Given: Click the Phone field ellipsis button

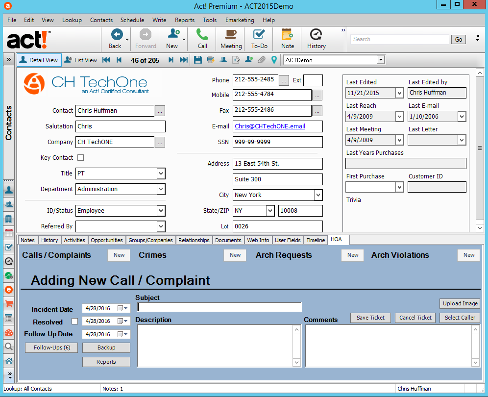Looking at the screenshot, I should 284,80.
